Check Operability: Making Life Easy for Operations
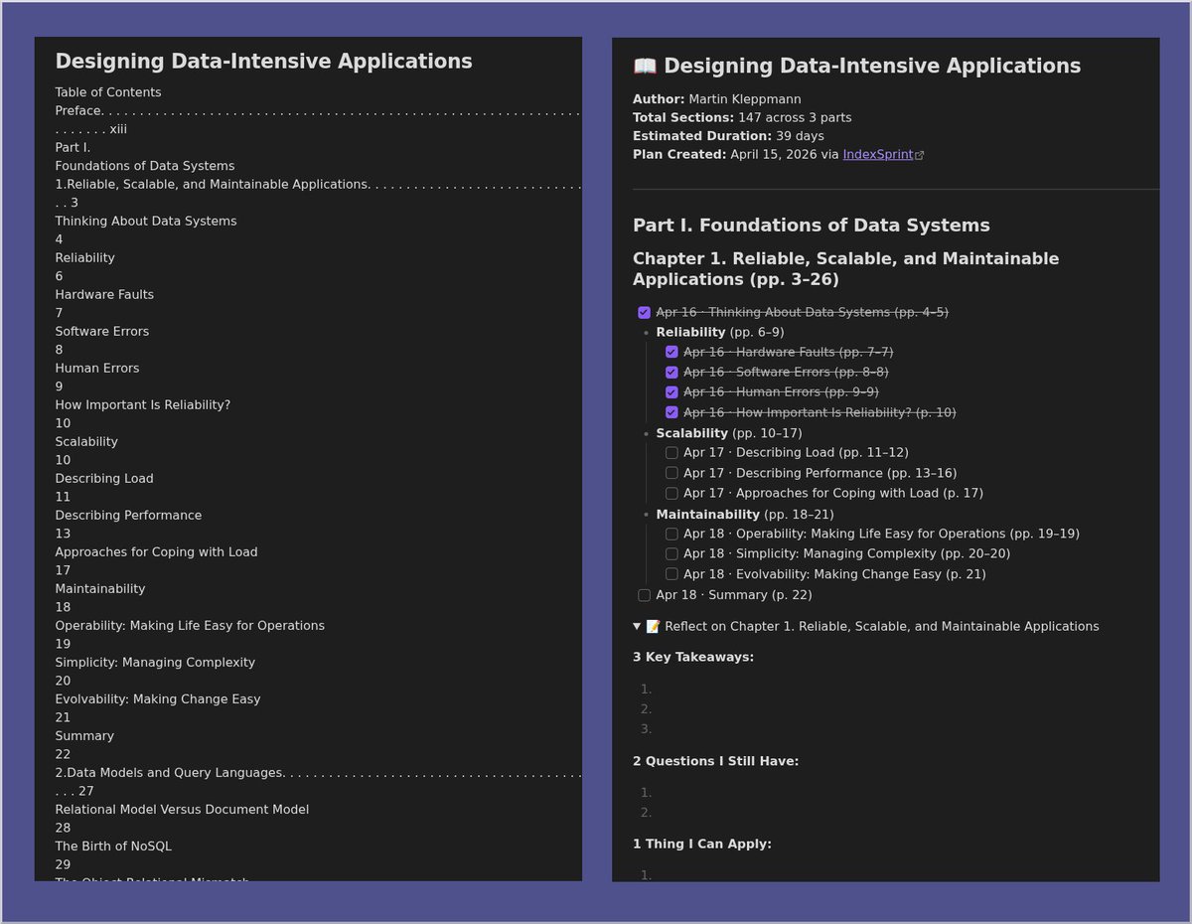This screenshot has width=1192, height=924. [671, 534]
